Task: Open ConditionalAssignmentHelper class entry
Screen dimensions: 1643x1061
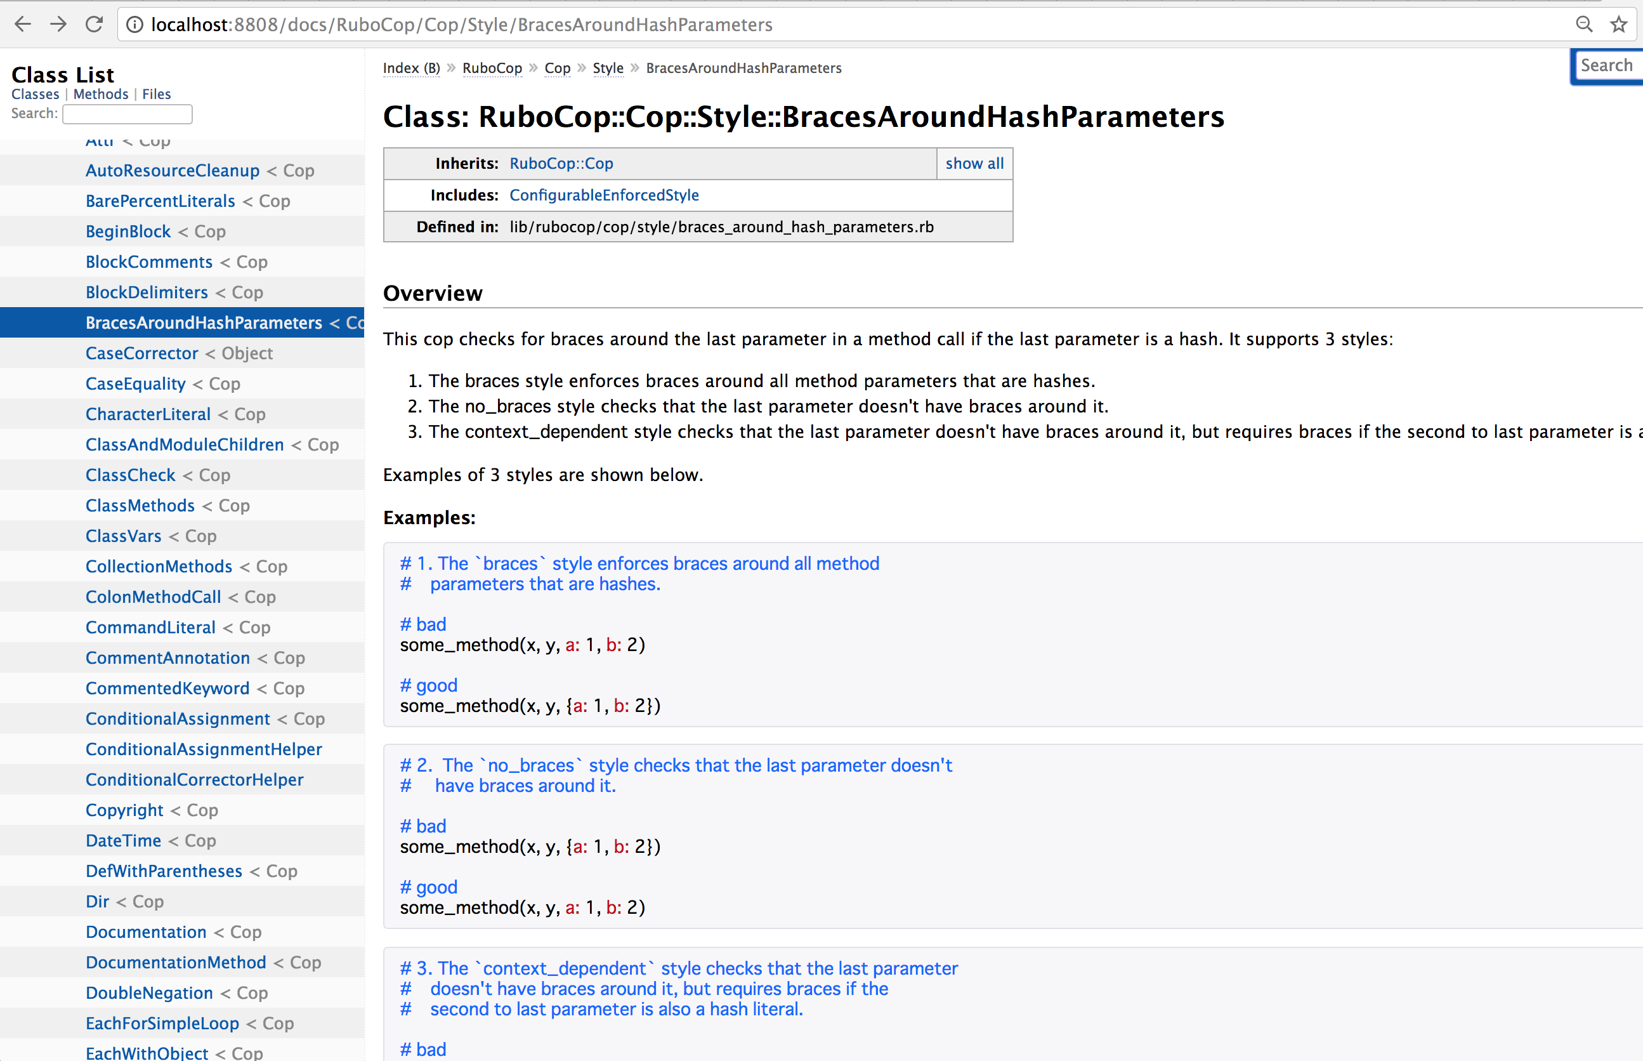Action: click(204, 749)
